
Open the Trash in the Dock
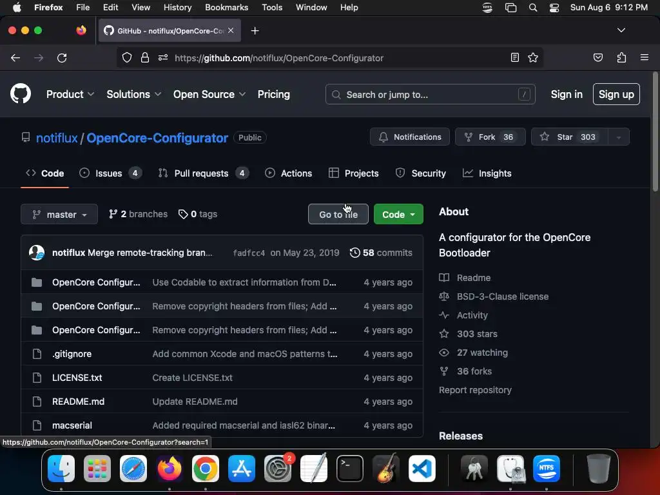point(599,469)
